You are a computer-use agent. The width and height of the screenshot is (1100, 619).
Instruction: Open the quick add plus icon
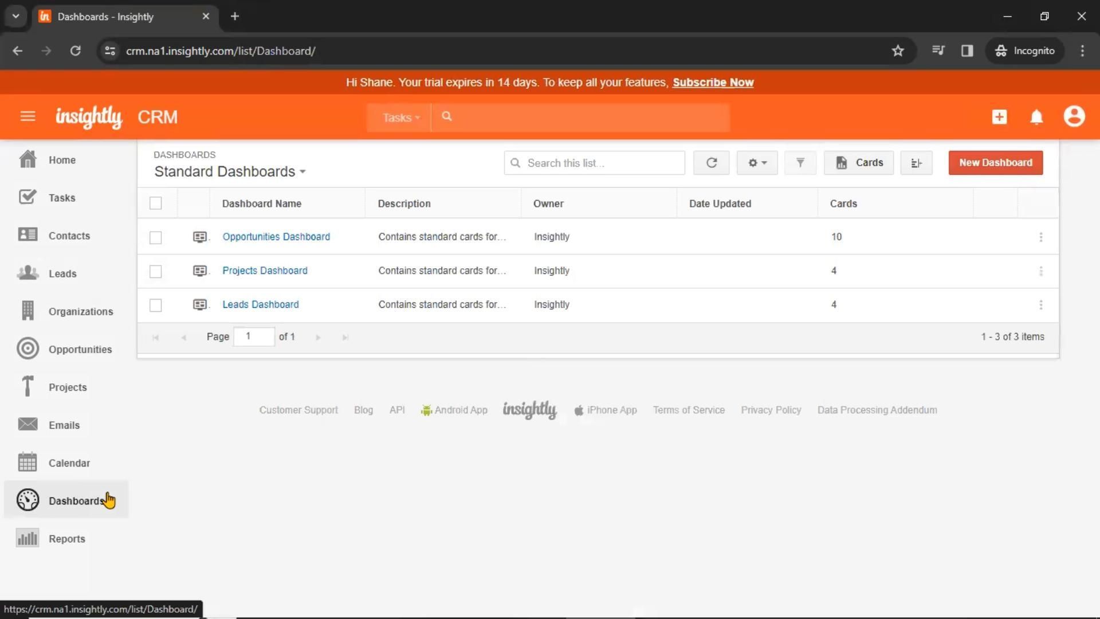[x=999, y=117]
